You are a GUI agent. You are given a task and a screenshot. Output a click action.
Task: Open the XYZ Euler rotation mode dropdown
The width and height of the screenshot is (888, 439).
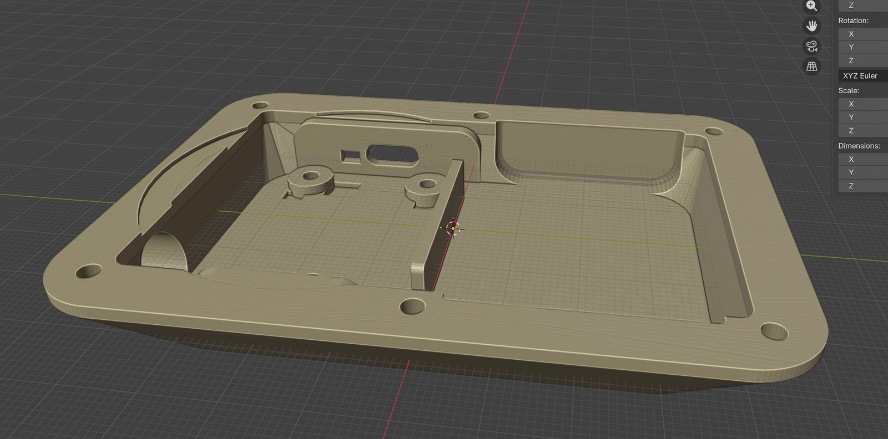click(x=862, y=76)
